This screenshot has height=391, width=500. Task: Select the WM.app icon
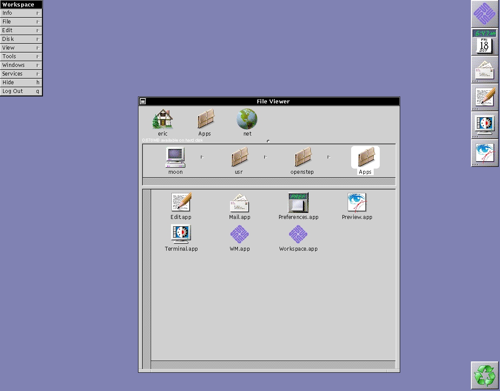(239, 234)
